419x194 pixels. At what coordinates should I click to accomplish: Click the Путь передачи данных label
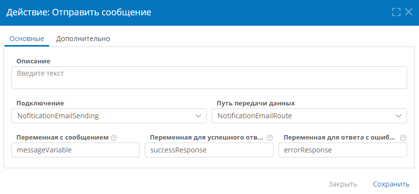[x=256, y=103]
